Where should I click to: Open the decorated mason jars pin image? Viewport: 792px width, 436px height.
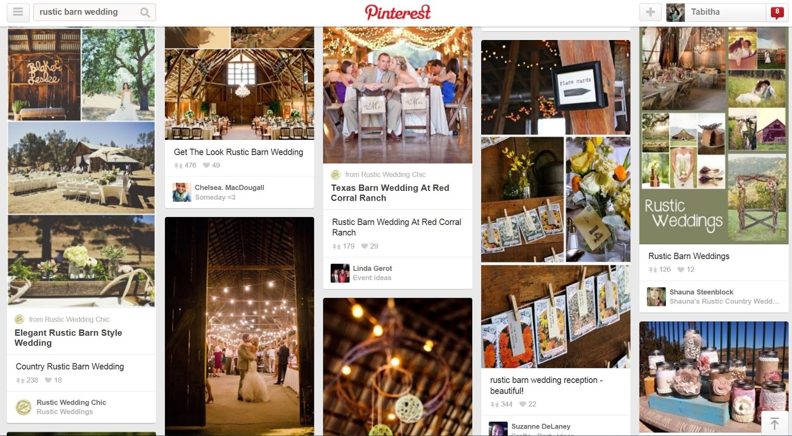point(714,377)
